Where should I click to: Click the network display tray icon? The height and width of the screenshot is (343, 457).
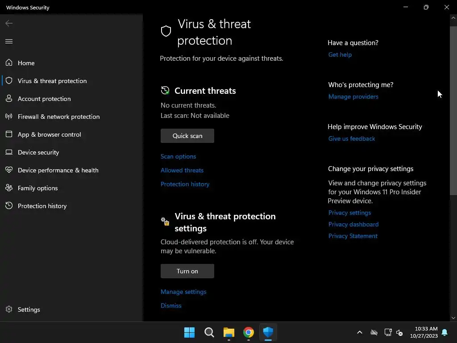(x=388, y=332)
